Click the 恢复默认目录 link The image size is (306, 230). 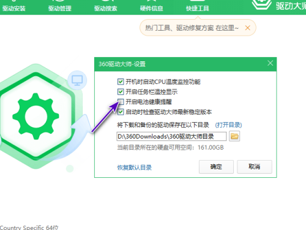pos(135,167)
